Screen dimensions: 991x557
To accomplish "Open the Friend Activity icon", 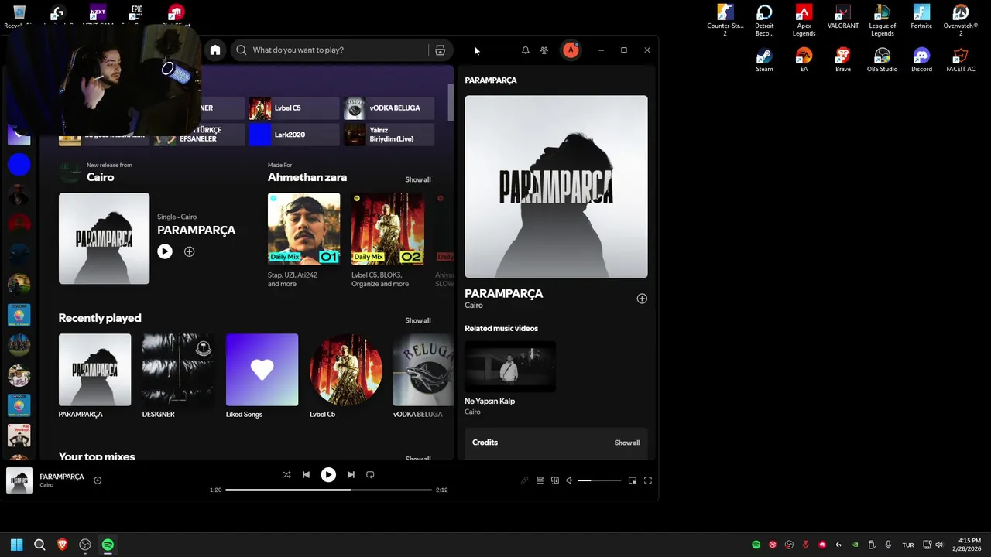I will 544,50.
